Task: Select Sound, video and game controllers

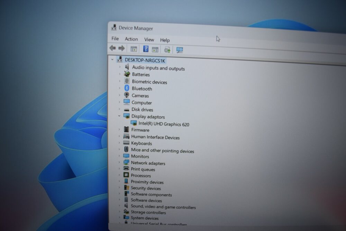Action: point(163,207)
